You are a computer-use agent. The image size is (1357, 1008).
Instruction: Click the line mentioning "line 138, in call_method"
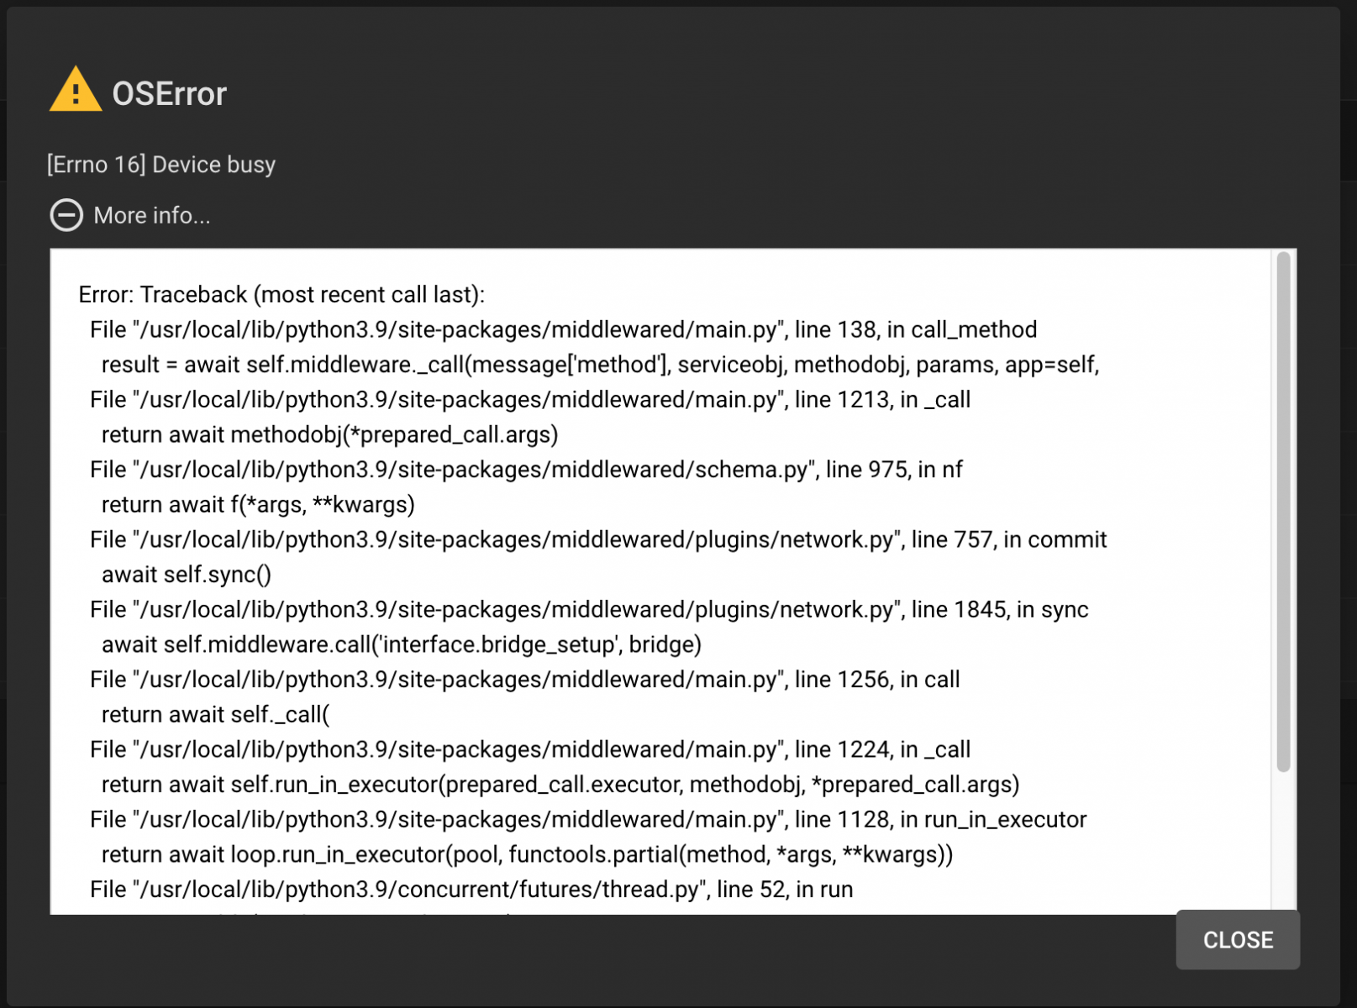[x=564, y=329]
